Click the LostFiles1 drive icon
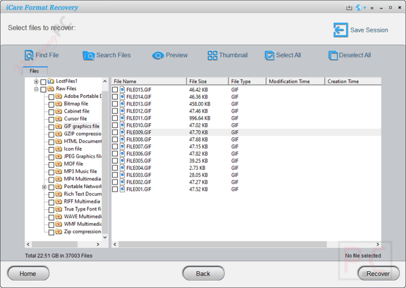406x288 pixels. click(51, 81)
